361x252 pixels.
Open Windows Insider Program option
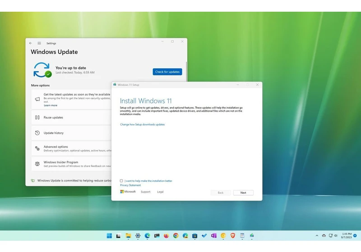click(71, 164)
